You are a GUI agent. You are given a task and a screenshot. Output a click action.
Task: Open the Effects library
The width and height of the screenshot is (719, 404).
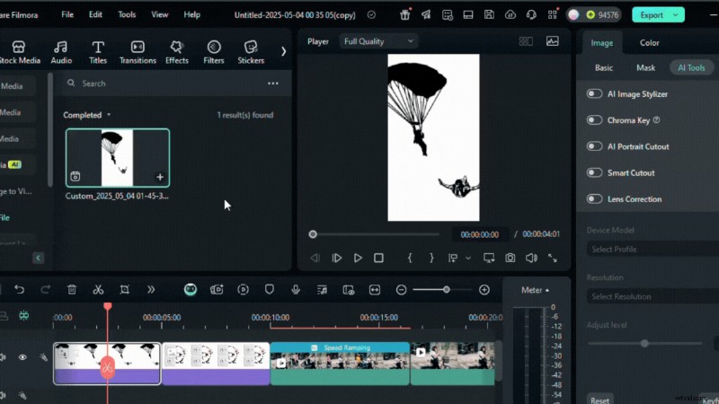[x=176, y=52]
